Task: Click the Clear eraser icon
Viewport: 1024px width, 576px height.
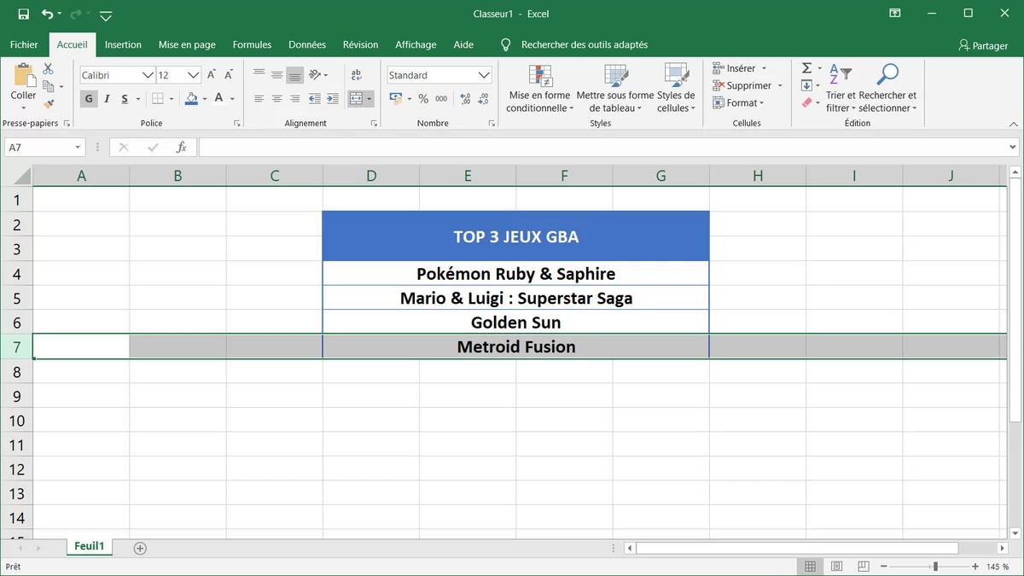Action: click(x=806, y=102)
